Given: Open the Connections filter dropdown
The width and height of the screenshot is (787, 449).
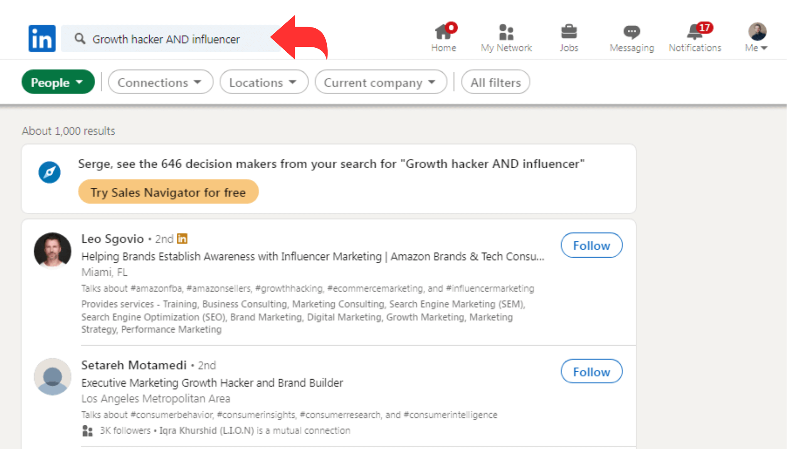Looking at the screenshot, I should (x=160, y=82).
